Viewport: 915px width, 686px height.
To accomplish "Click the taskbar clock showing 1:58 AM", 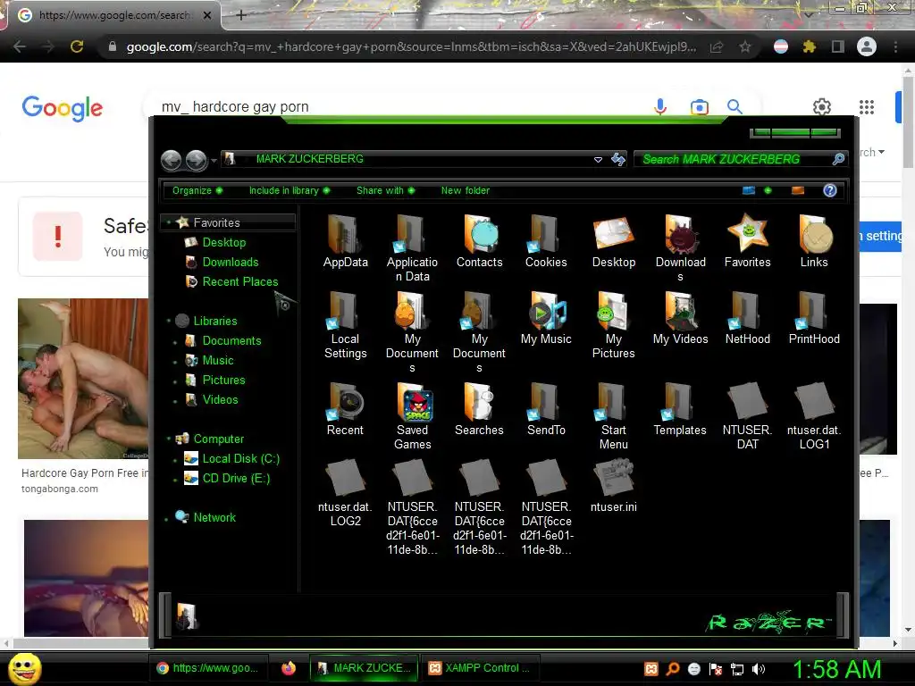I will (x=836, y=669).
